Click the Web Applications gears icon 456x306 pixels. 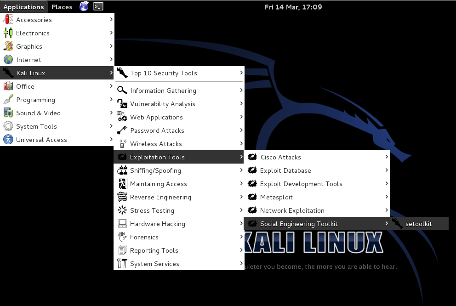coord(122,117)
